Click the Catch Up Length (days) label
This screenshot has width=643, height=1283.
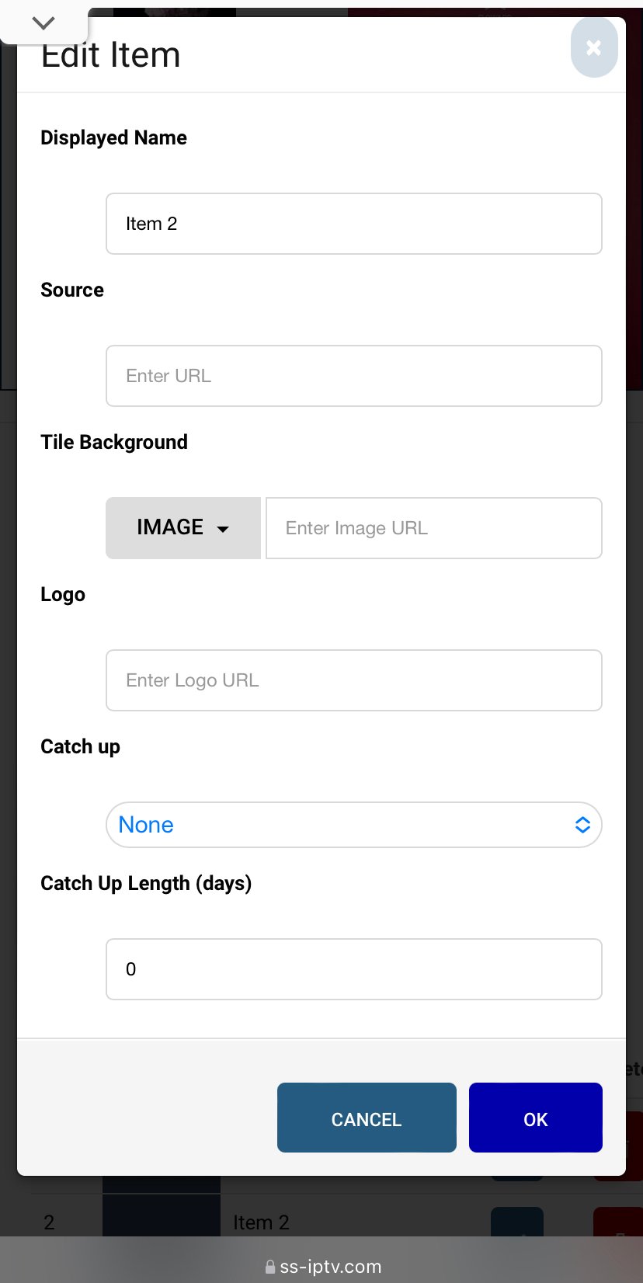tap(146, 883)
